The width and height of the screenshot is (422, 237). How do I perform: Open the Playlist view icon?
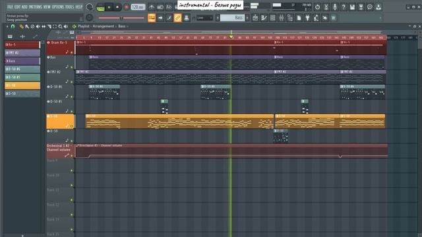tap(255, 18)
